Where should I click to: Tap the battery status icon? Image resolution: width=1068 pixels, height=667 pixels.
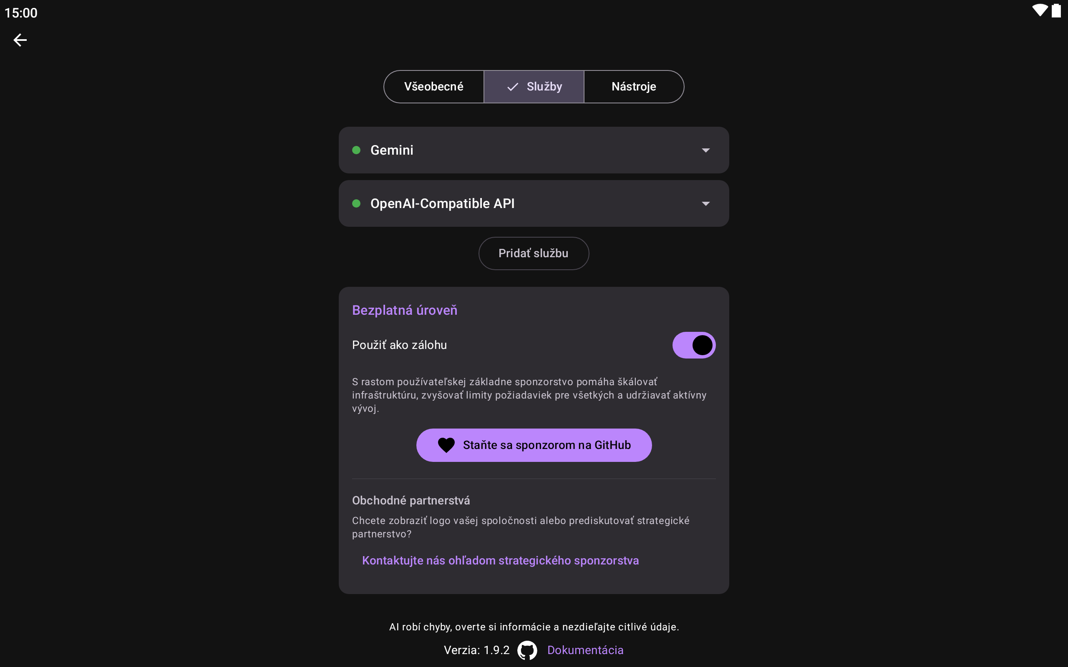1056,10
